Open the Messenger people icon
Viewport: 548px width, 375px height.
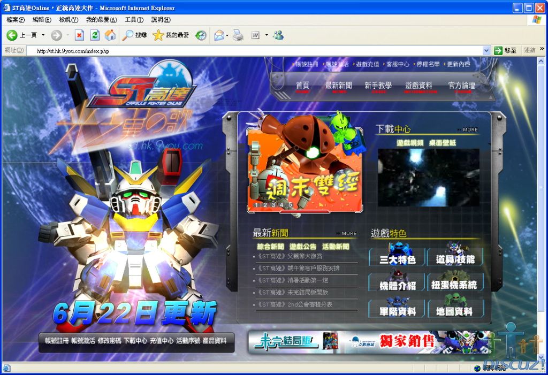(278, 35)
